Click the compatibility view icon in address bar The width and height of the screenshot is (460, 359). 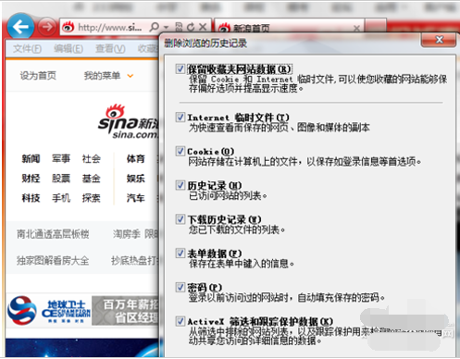(179, 27)
